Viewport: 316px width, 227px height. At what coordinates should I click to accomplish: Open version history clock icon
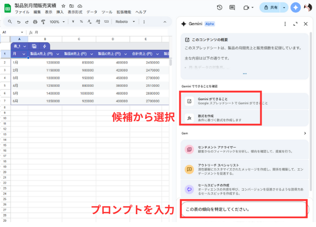219,7
